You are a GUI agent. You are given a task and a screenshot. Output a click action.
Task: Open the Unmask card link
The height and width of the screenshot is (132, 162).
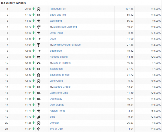(x=54, y=123)
